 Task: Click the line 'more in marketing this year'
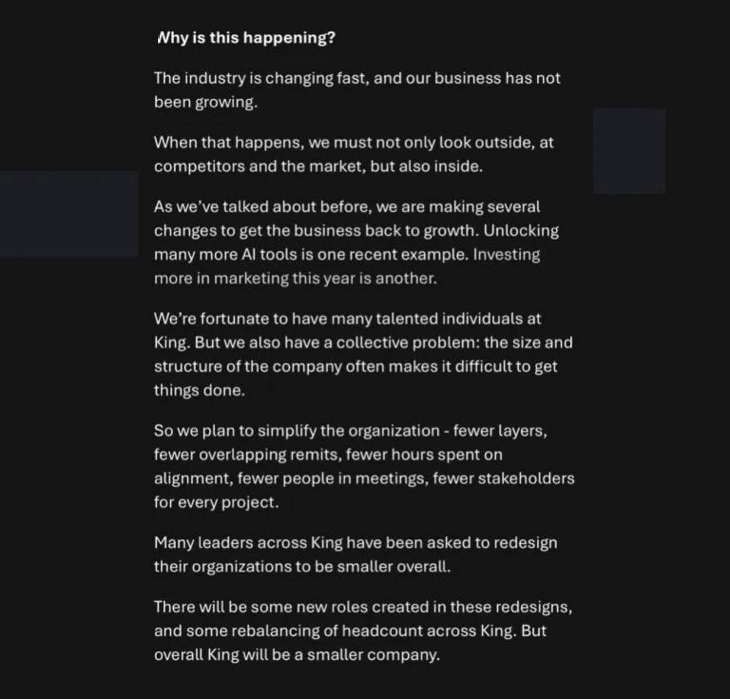pyautogui.click(x=295, y=278)
